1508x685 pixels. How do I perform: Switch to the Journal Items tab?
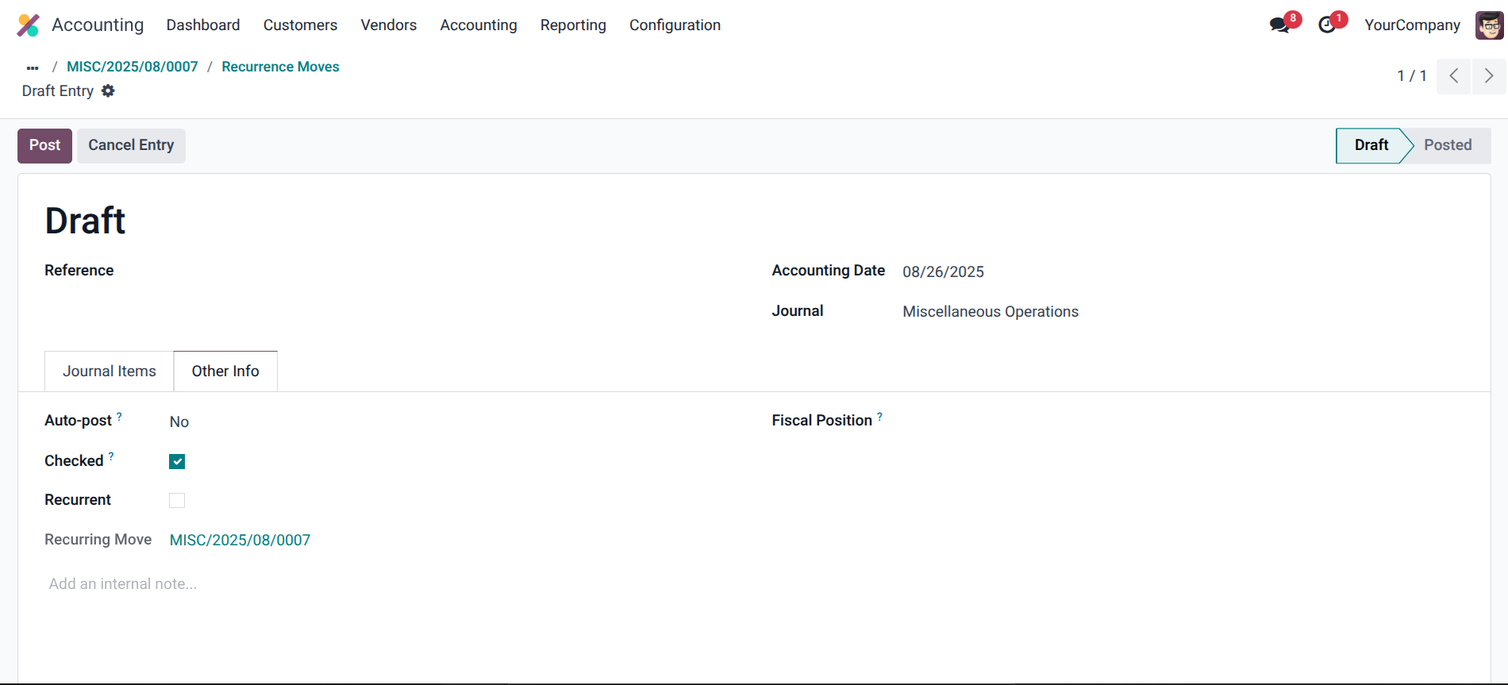[110, 371]
